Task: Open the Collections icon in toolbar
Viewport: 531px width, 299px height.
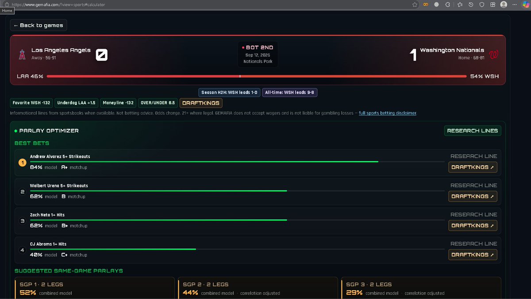Action: (x=493, y=4)
